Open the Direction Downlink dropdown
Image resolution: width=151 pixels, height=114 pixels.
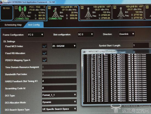127,34
